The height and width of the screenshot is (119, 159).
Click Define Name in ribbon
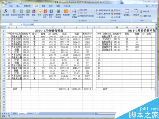click(x=83, y=10)
